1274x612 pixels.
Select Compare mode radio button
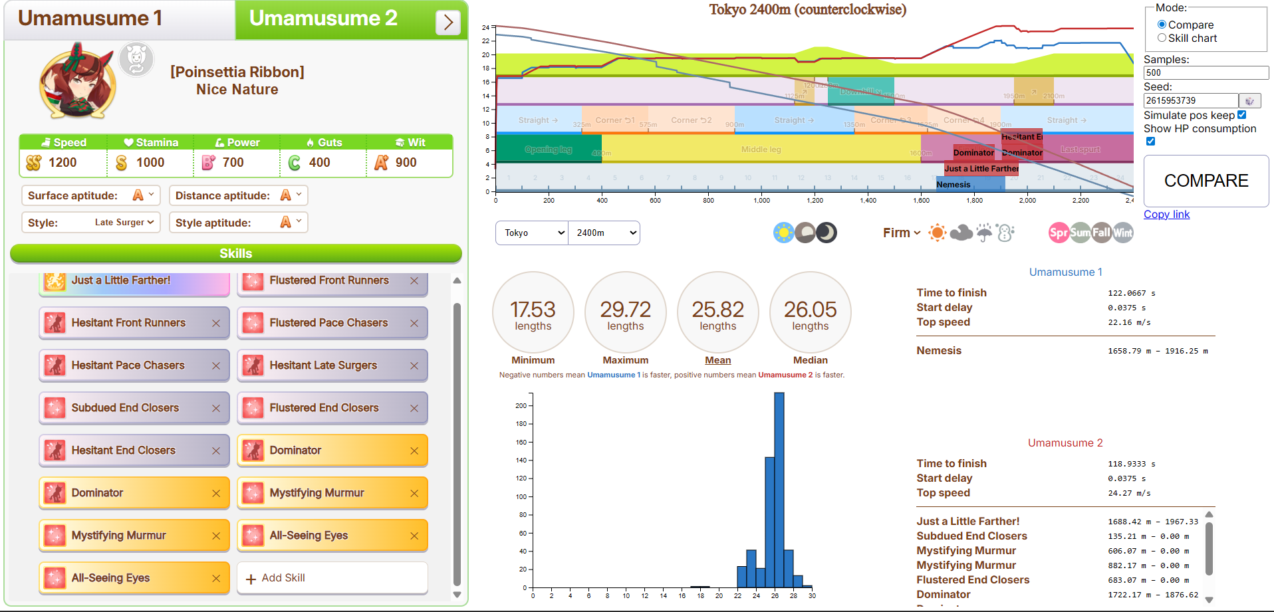click(1162, 25)
